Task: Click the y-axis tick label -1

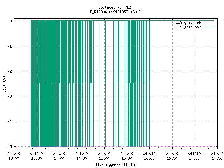Action: (x=10, y=46)
